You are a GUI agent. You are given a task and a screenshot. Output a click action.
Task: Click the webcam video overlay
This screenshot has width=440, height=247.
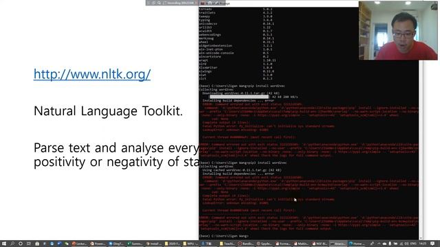[398, 30]
